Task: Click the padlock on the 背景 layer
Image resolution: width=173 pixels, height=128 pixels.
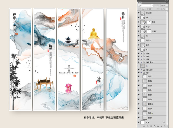Action: click(164, 122)
